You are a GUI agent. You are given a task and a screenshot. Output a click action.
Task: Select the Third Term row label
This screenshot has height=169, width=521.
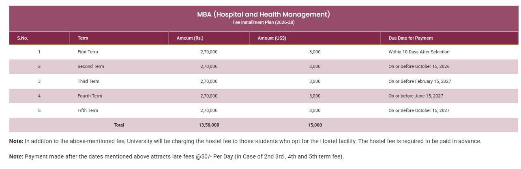pos(88,81)
